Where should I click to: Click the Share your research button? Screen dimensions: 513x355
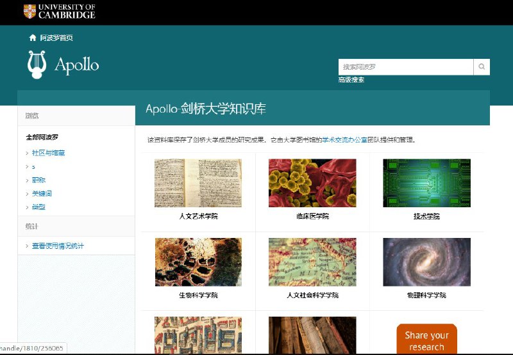coord(426,338)
